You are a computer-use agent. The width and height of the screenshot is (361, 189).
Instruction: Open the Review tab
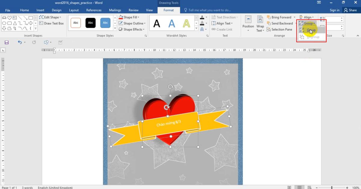pyautogui.click(x=134, y=10)
